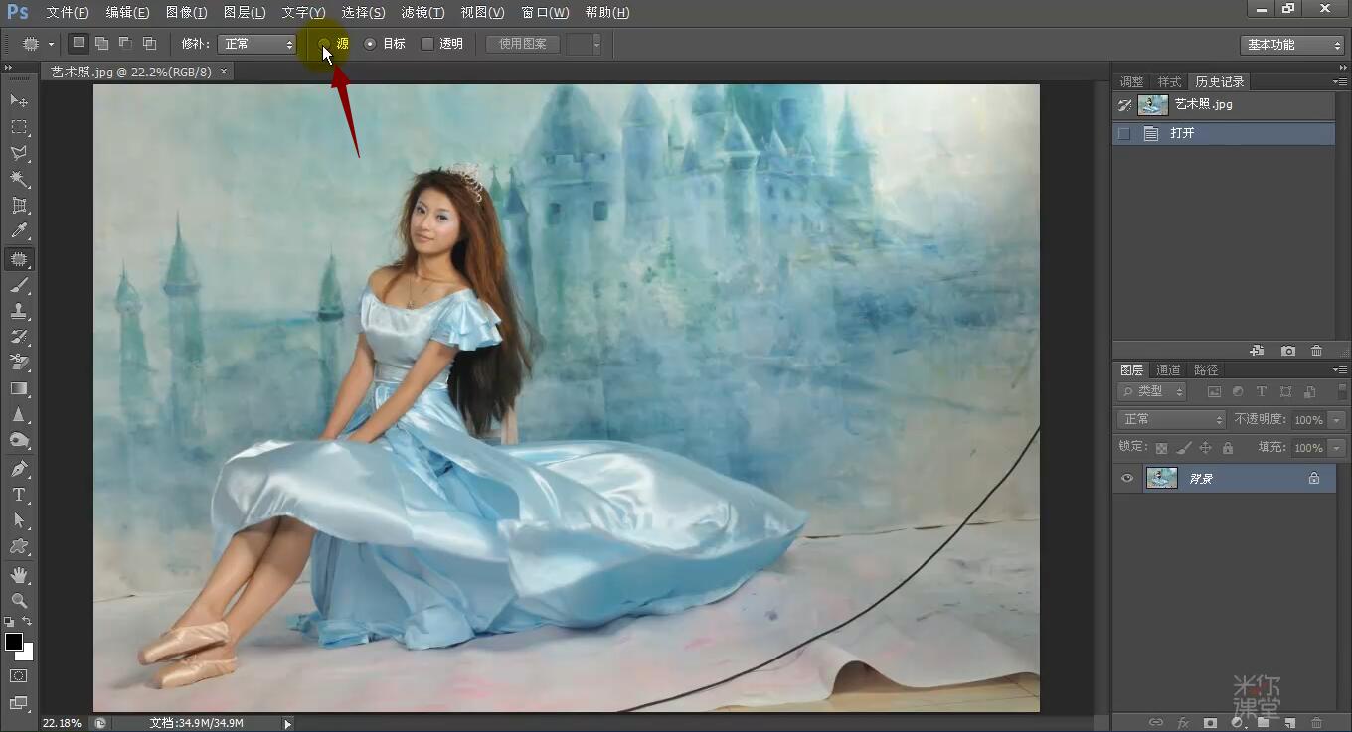Select the 目标 (Destination) radio button
This screenshot has height=732, width=1352.
(x=371, y=44)
